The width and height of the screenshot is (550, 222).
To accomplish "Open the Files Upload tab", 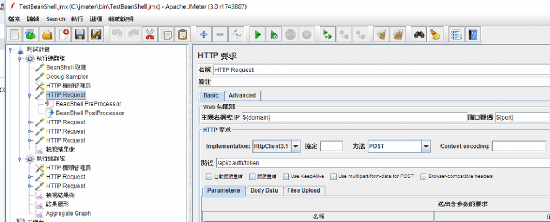I will [x=304, y=190].
